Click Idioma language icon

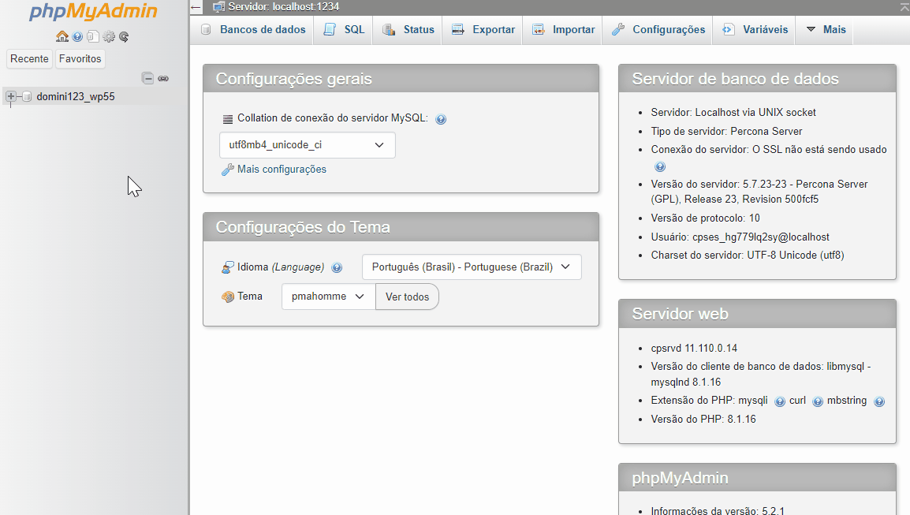(227, 267)
